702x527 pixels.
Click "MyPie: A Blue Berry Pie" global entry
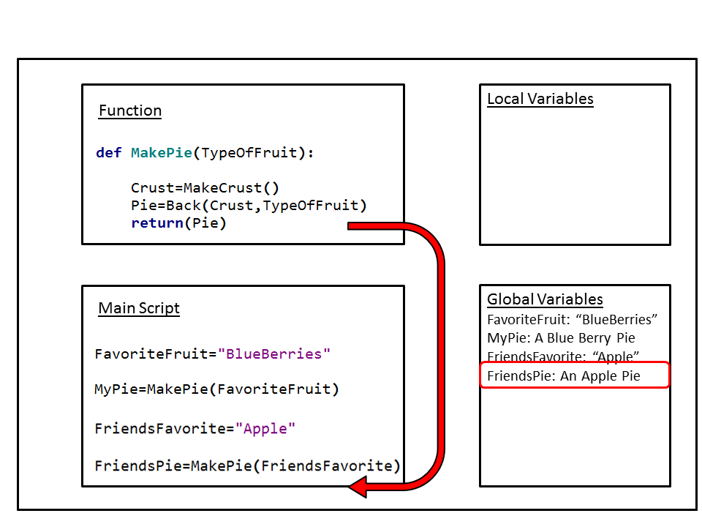(x=561, y=338)
